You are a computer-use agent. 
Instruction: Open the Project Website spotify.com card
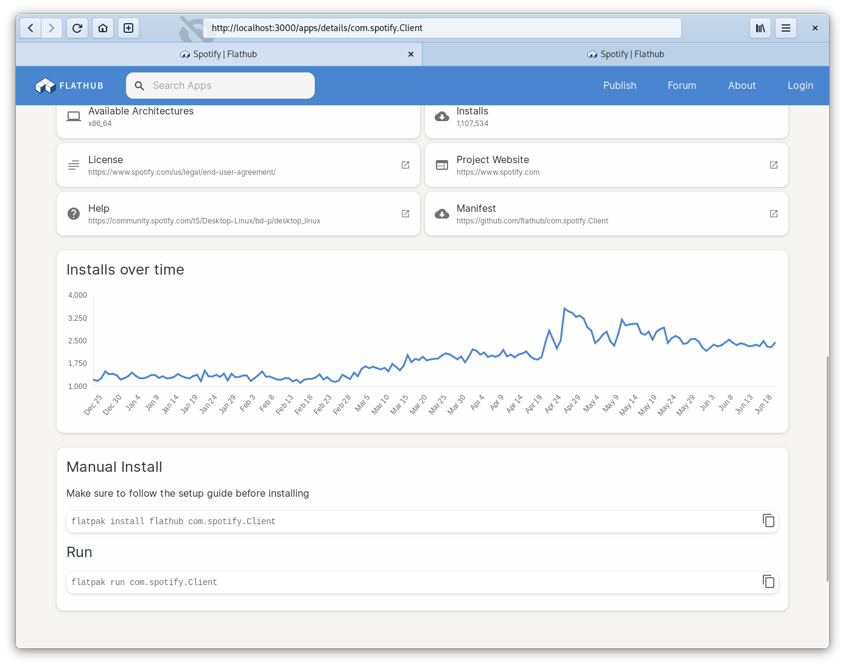606,165
